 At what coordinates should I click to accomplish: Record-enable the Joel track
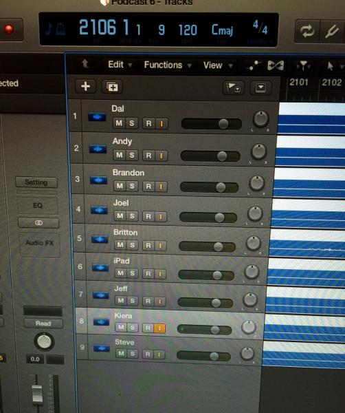click(148, 217)
